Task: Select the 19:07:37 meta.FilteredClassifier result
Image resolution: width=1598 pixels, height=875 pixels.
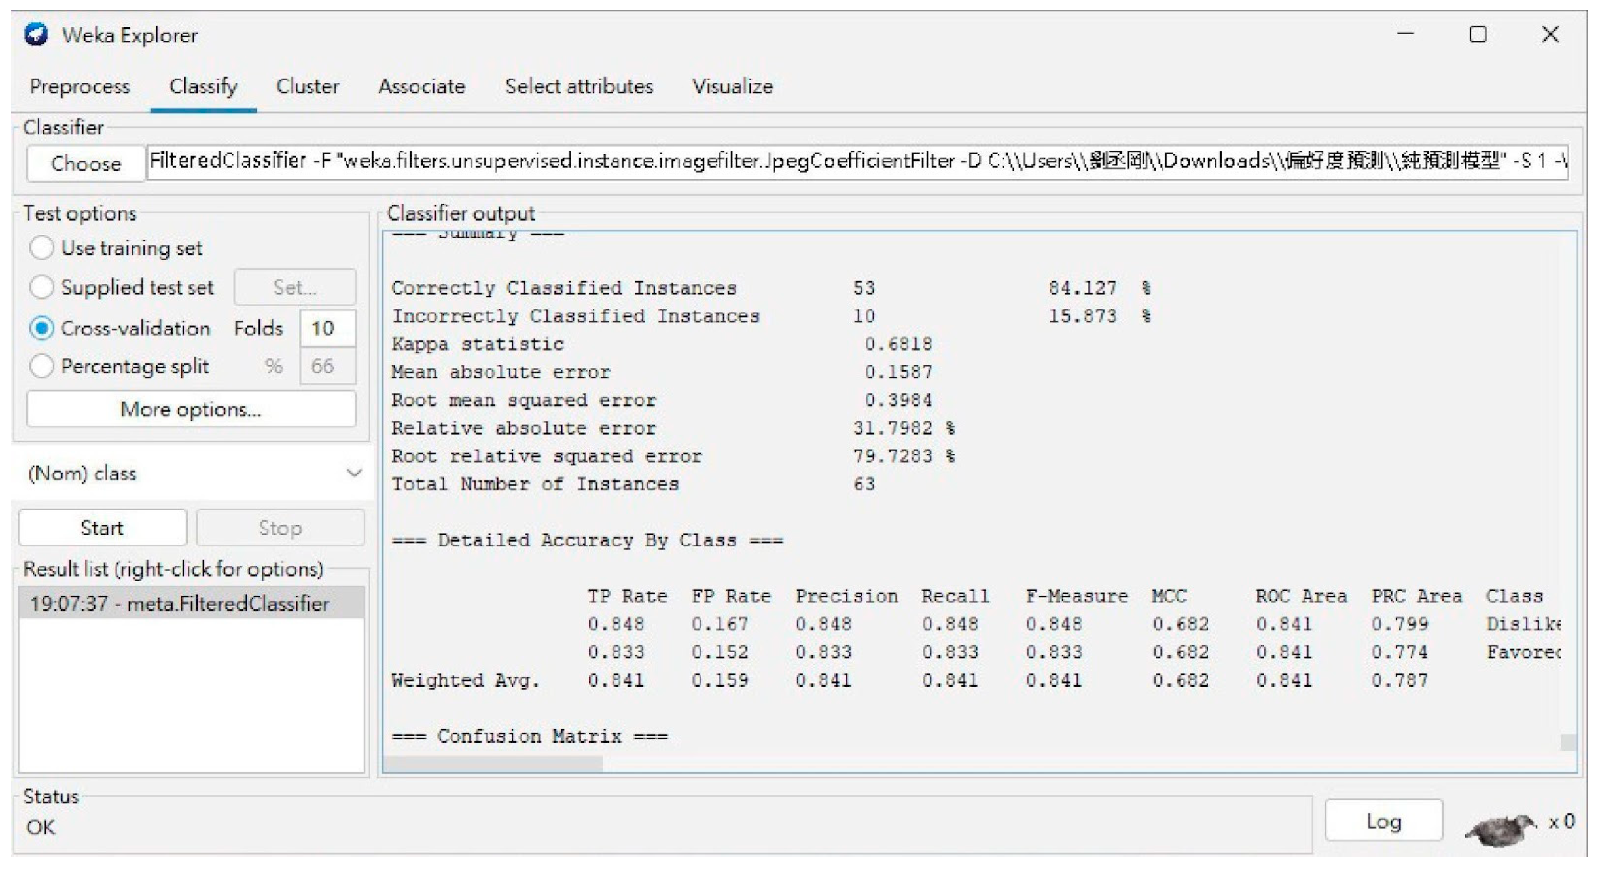Action: pyautogui.click(x=192, y=603)
